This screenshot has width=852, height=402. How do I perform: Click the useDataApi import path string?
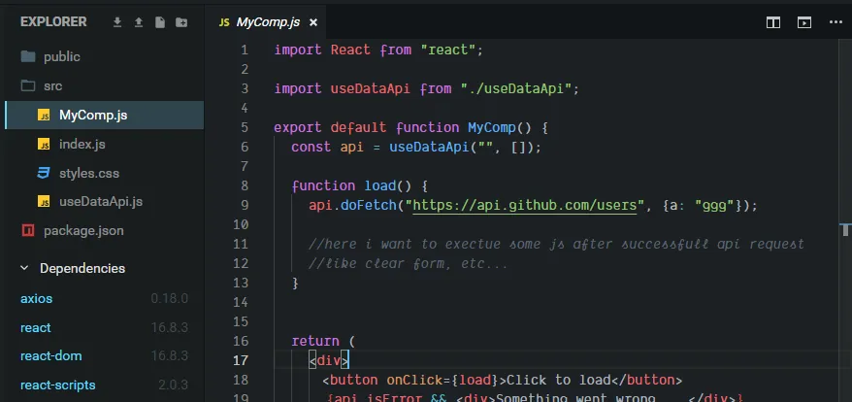pyautogui.click(x=516, y=88)
